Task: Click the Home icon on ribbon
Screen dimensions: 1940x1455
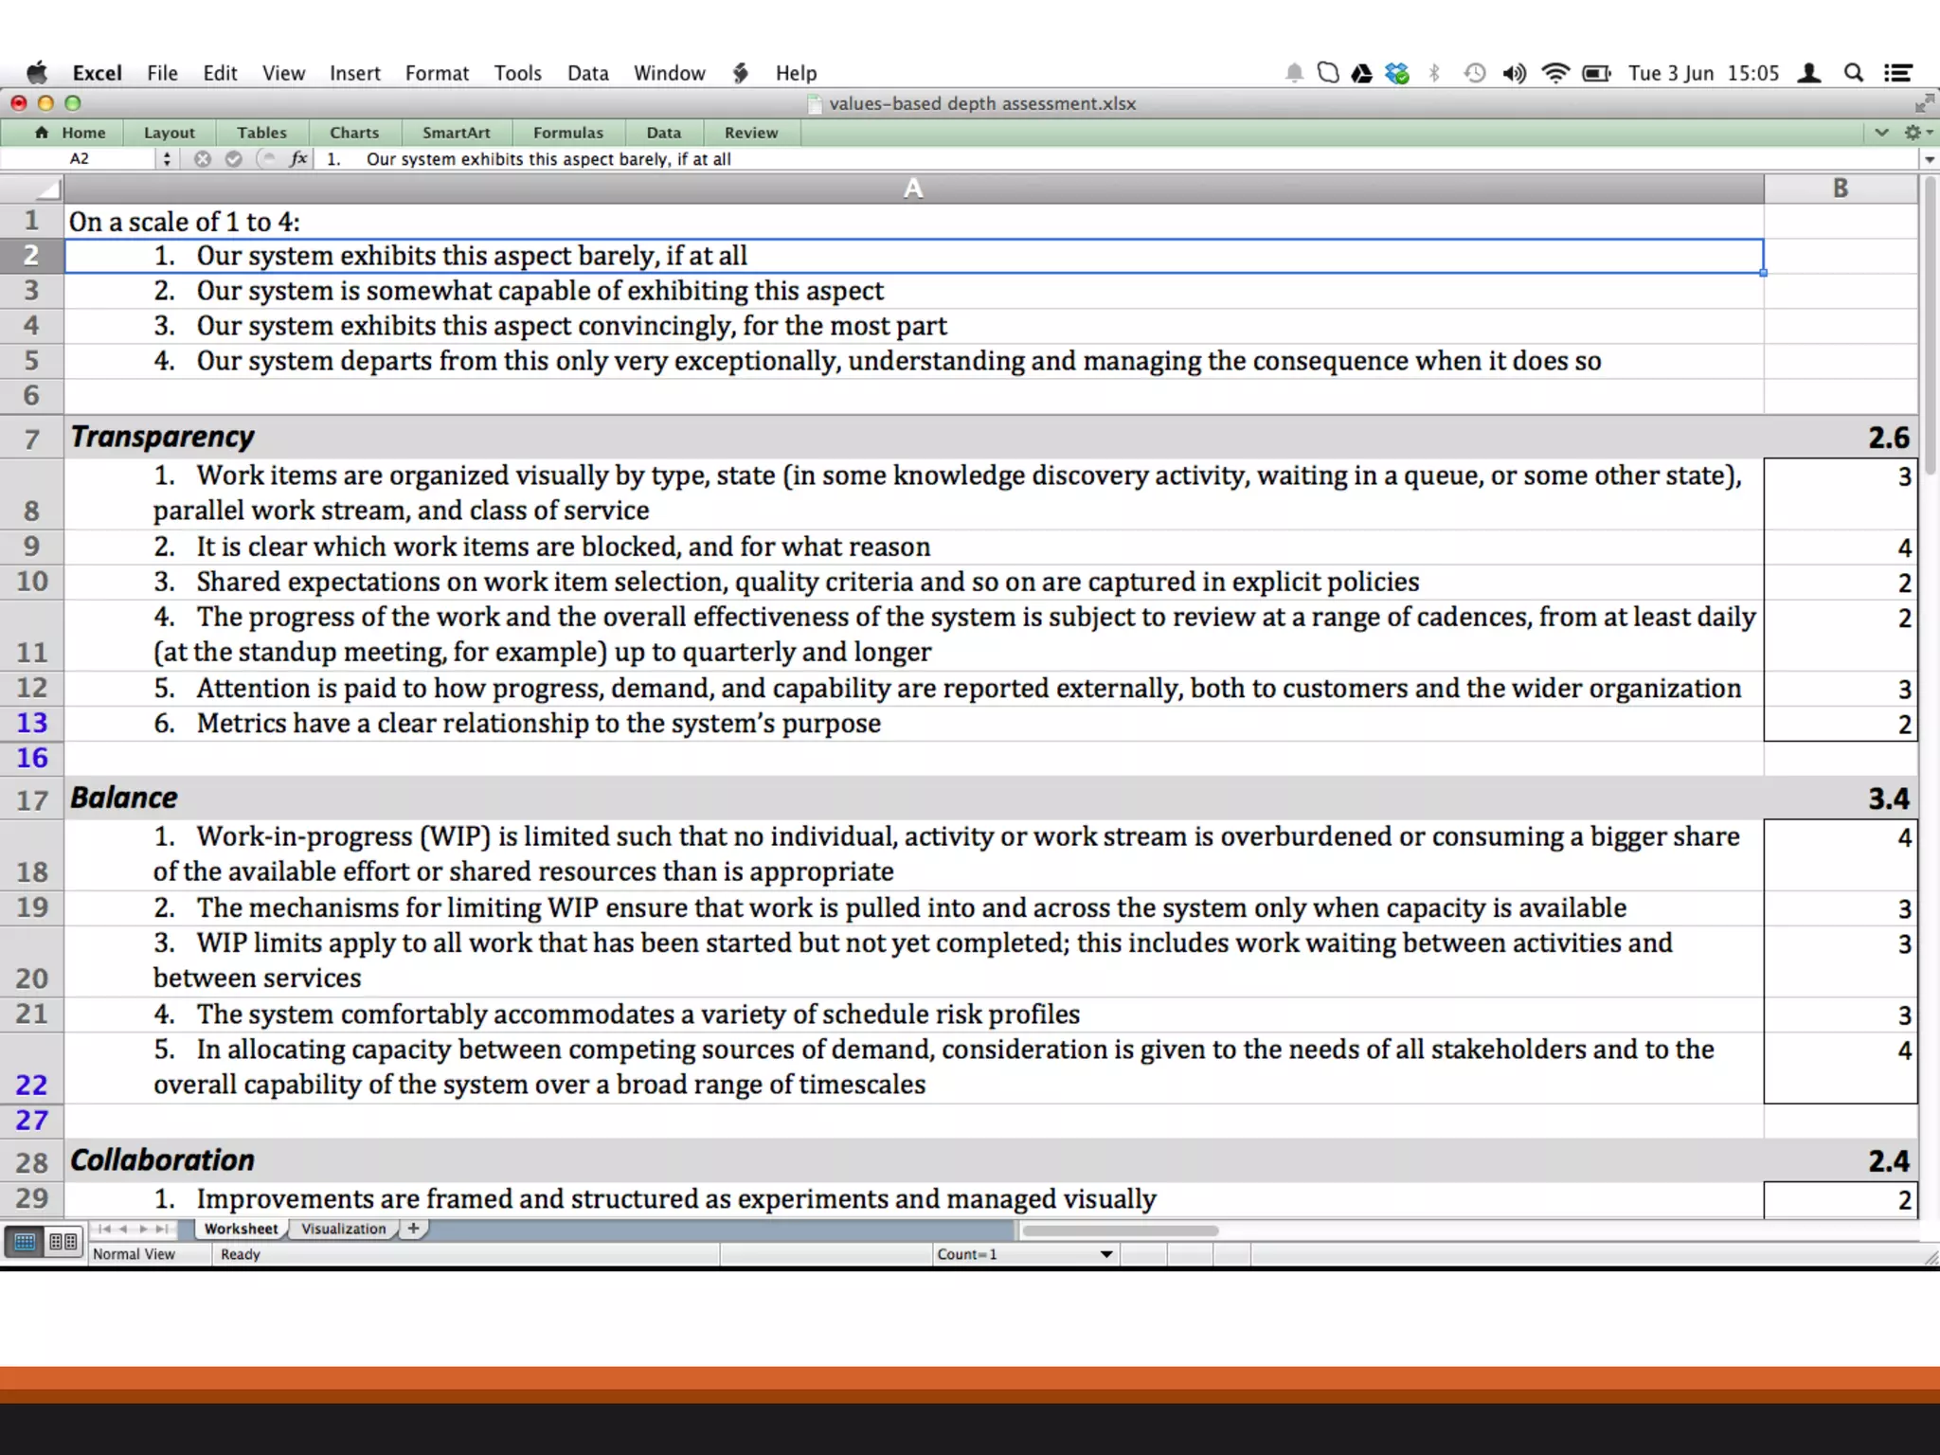Action: 42,133
